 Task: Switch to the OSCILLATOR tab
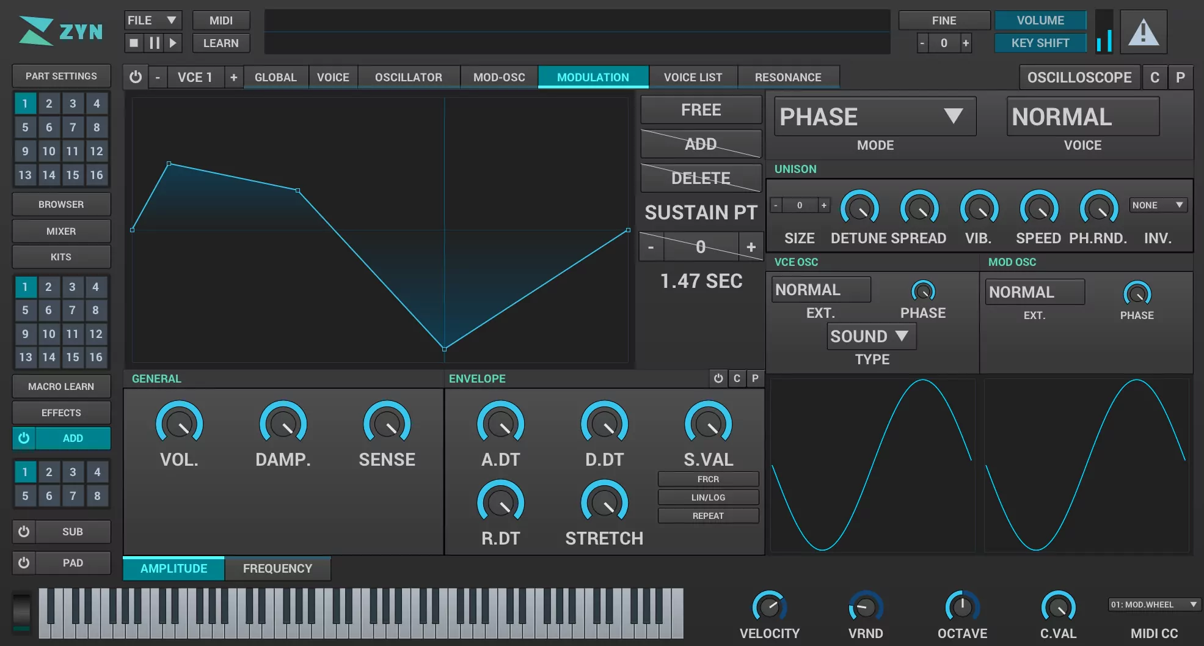(408, 78)
